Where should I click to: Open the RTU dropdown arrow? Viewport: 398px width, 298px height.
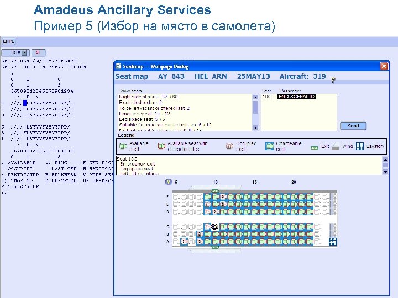(x=24, y=52)
